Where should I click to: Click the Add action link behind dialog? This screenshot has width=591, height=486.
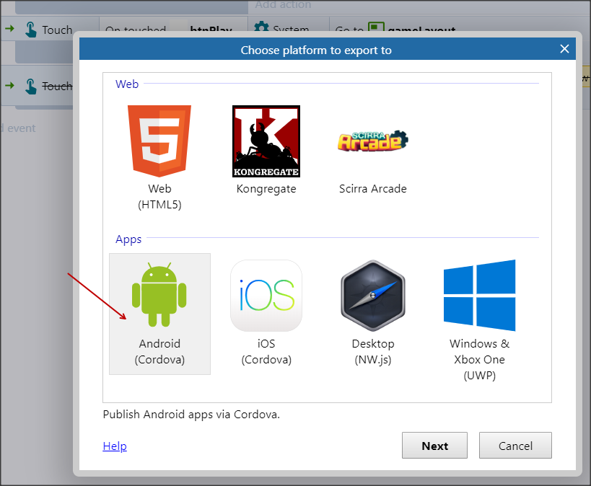(283, 4)
